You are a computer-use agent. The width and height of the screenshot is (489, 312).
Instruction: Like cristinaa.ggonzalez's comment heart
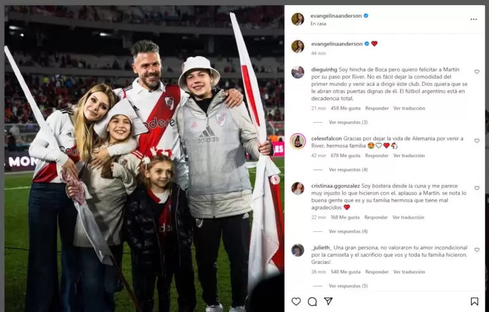pos(477,188)
